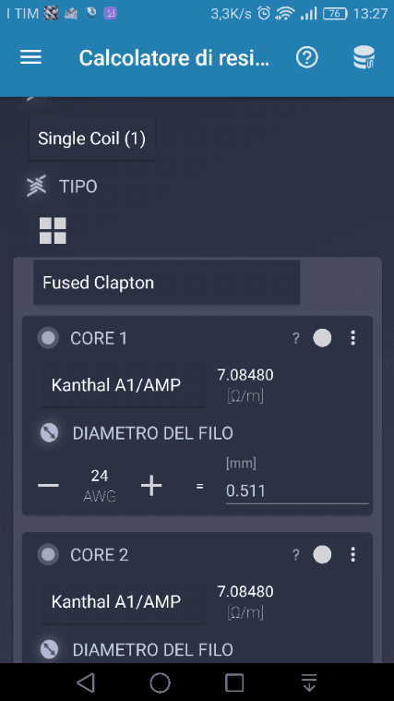Open the hamburger navigation menu
Viewport: 394px width, 701px height.
pyautogui.click(x=30, y=57)
